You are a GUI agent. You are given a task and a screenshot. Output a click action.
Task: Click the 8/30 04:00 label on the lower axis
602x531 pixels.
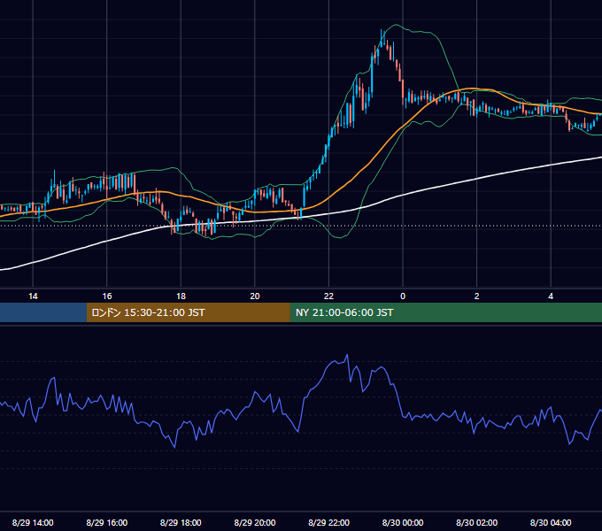click(551, 522)
